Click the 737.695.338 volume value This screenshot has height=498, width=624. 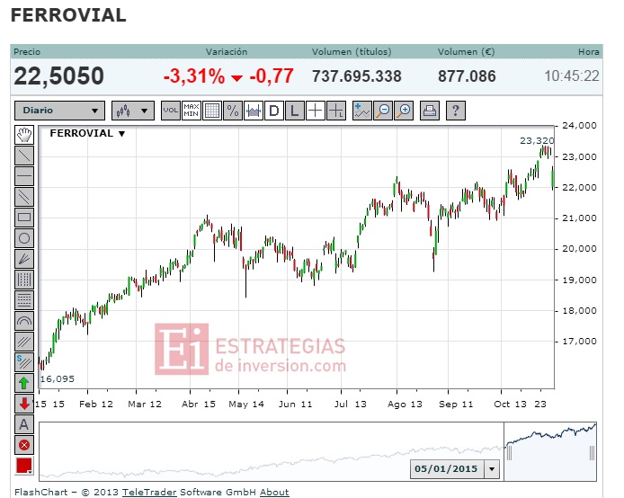[357, 76]
